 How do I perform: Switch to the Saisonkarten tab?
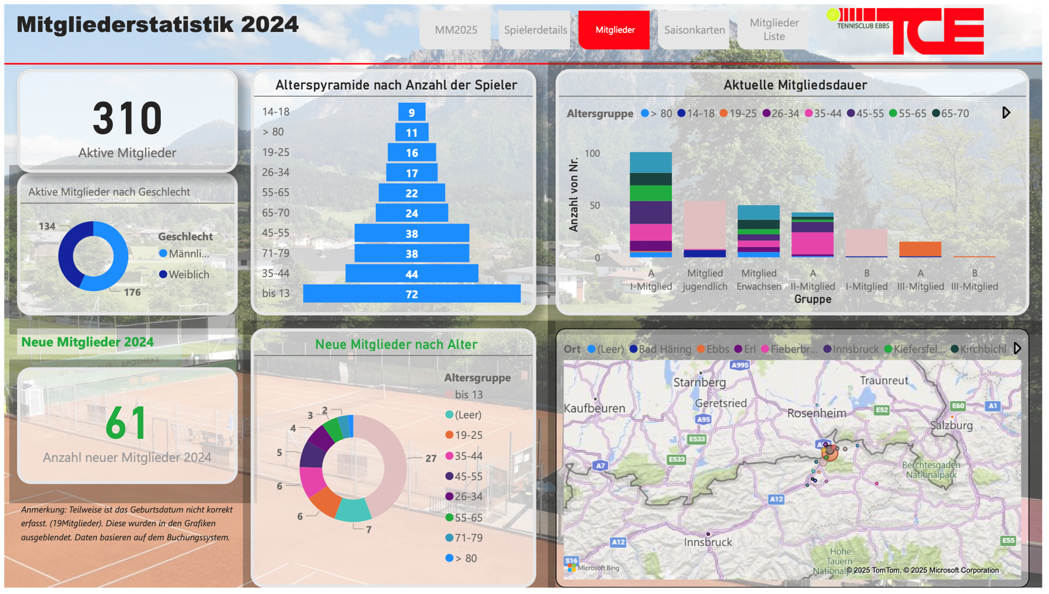click(693, 30)
